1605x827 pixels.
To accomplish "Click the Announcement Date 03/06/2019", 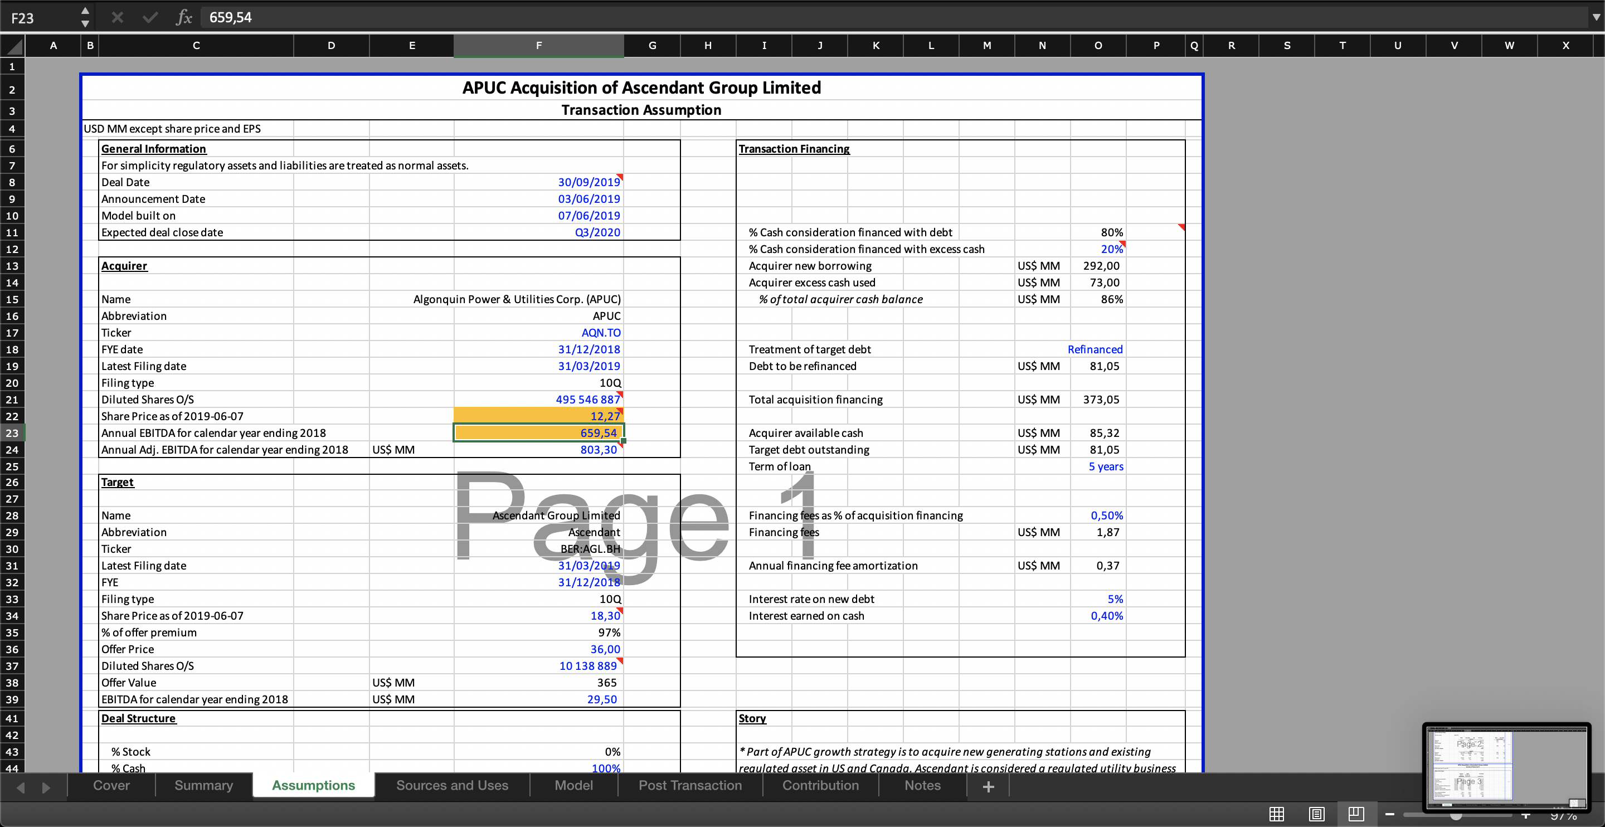I will 539,199.
